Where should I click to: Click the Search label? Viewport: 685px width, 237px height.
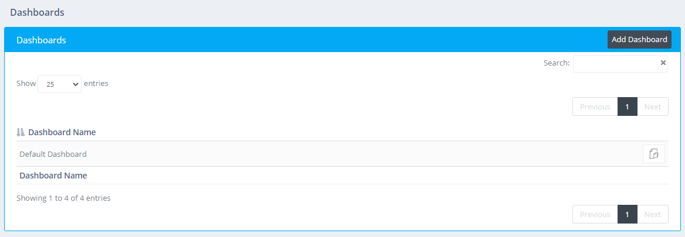[x=556, y=63]
